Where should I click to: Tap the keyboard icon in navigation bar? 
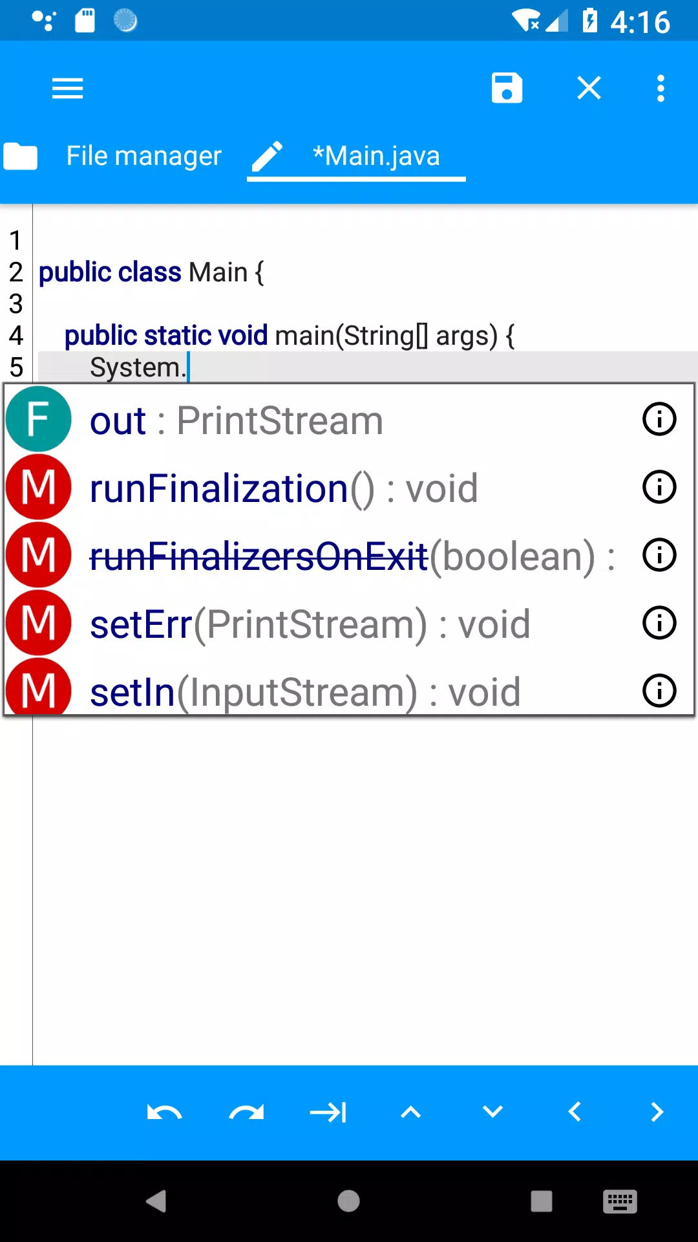(x=620, y=1202)
